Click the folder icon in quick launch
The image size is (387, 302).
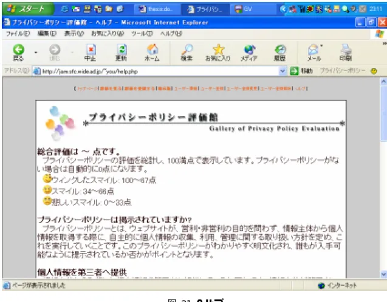point(109,9)
